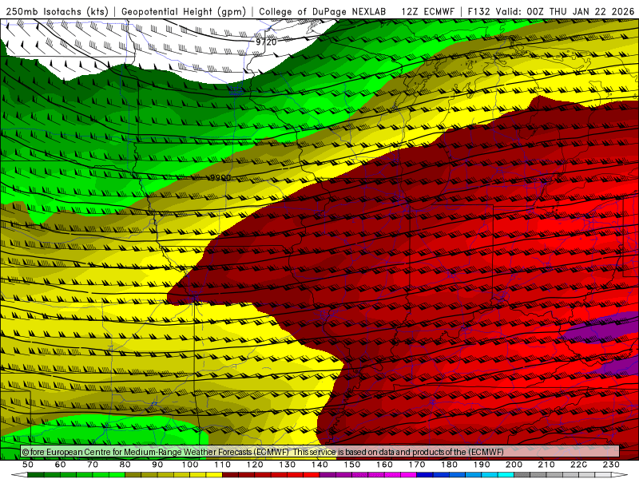Viewport: 639px width, 479px height.
Task: Click the olive swatch starting at 80
Action: pos(133,475)
